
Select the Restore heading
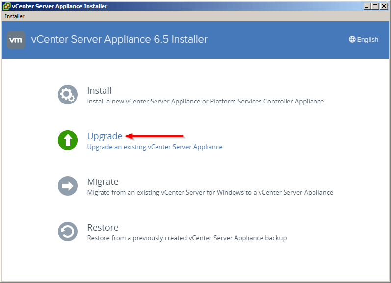103,228
